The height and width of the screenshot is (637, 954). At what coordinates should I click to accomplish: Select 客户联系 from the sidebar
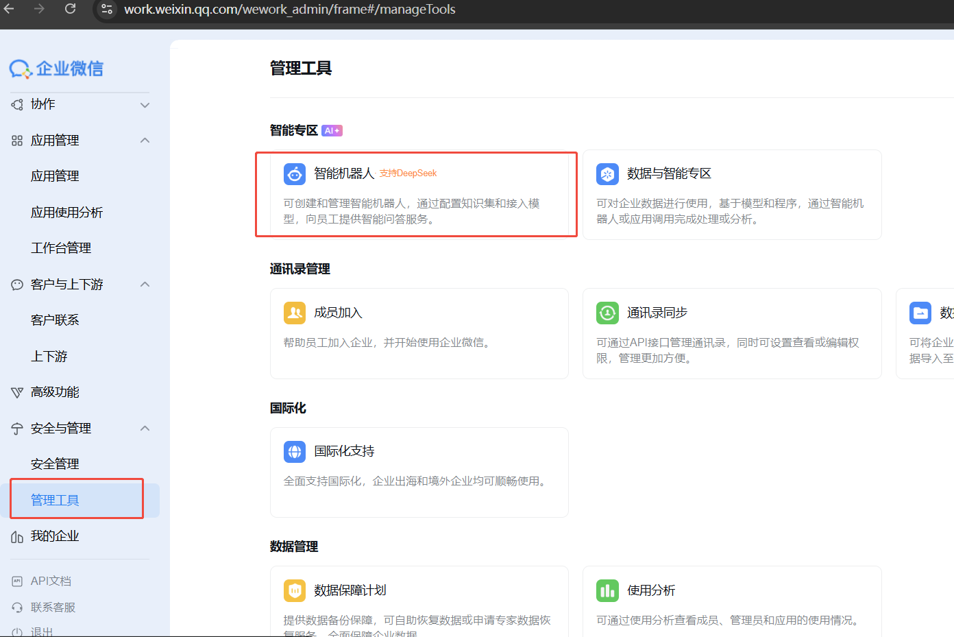55,320
